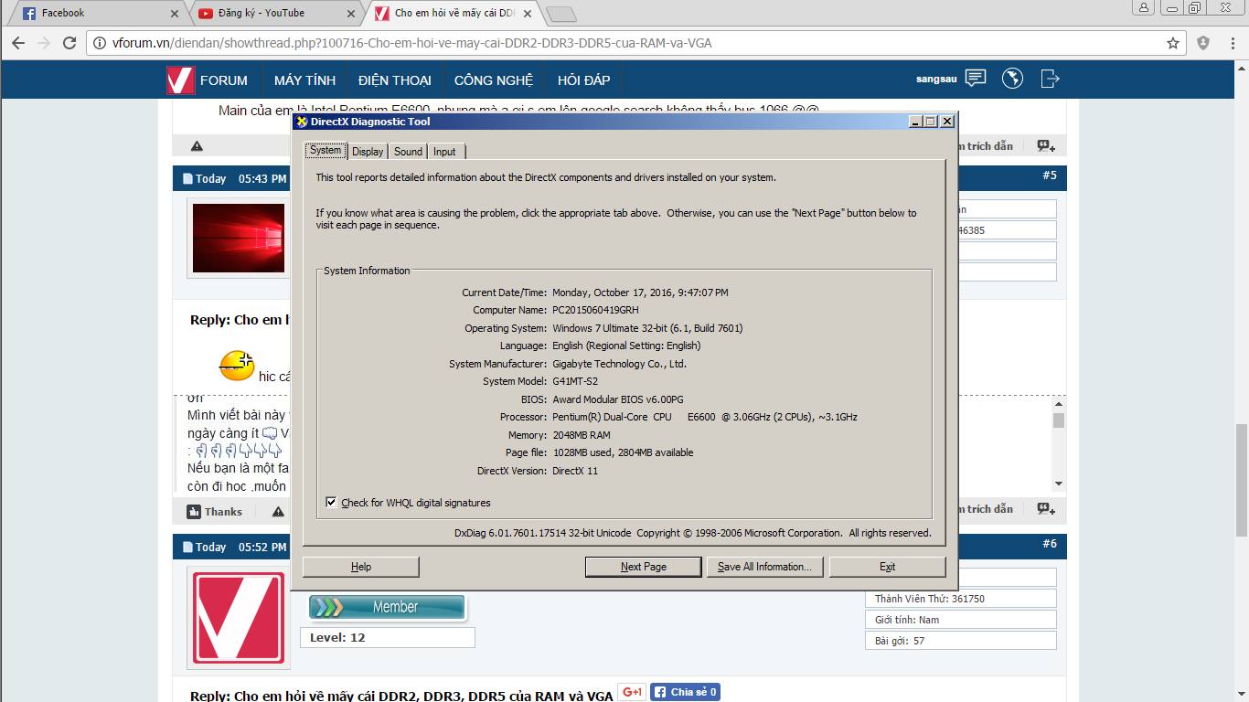
Task: Click the Facebook share 'Chia sẻ 0' button
Action: point(685,692)
